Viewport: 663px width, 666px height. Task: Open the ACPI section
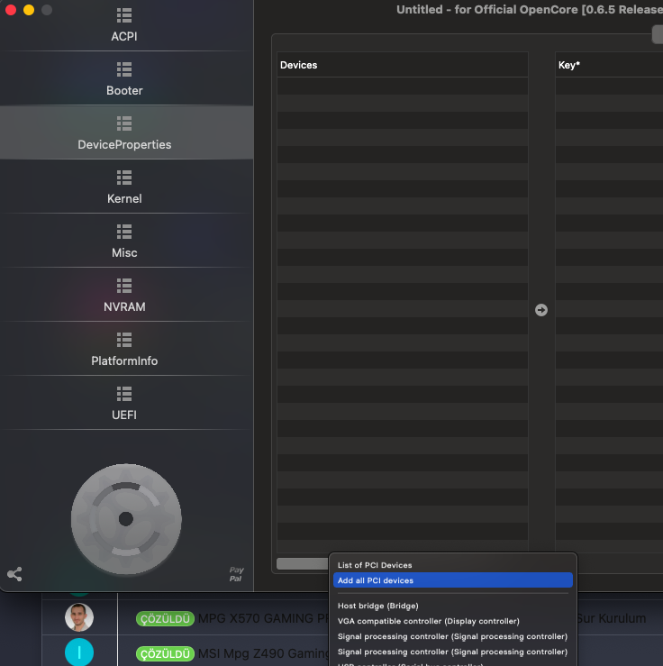[124, 25]
